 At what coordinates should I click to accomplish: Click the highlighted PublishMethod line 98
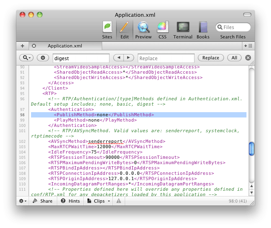tap(139, 115)
